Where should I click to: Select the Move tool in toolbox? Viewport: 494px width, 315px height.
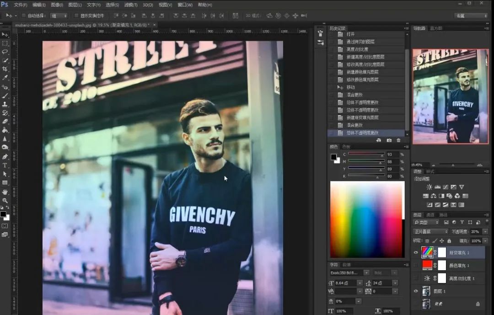[5, 34]
